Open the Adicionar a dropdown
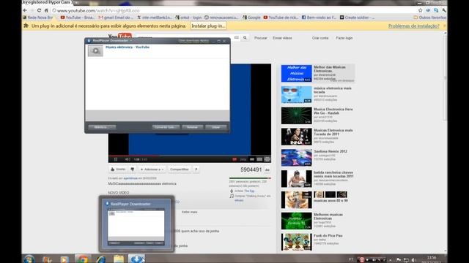 [x=152, y=169]
